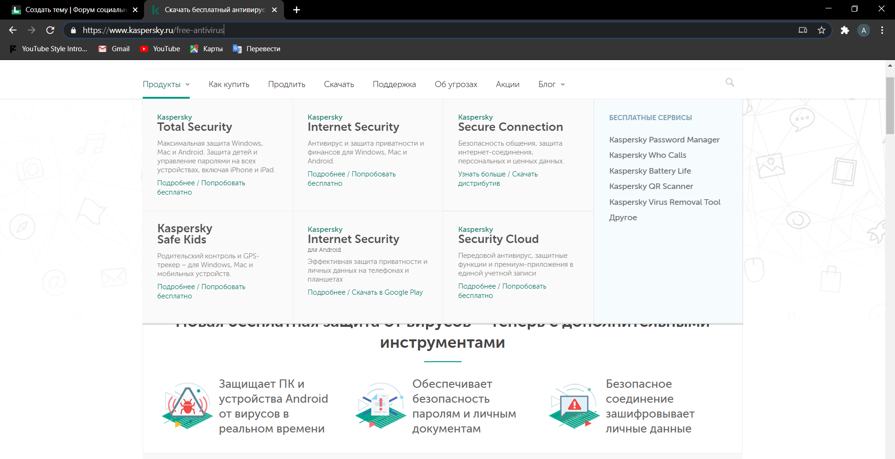Click Узнать больше under Secure Connection
Viewport: 895px width, 459px height.
pyautogui.click(x=482, y=174)
